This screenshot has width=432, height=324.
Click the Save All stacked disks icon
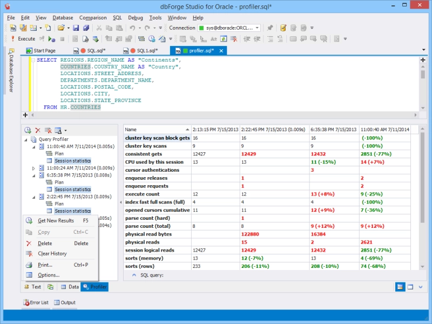click(86, 28)
